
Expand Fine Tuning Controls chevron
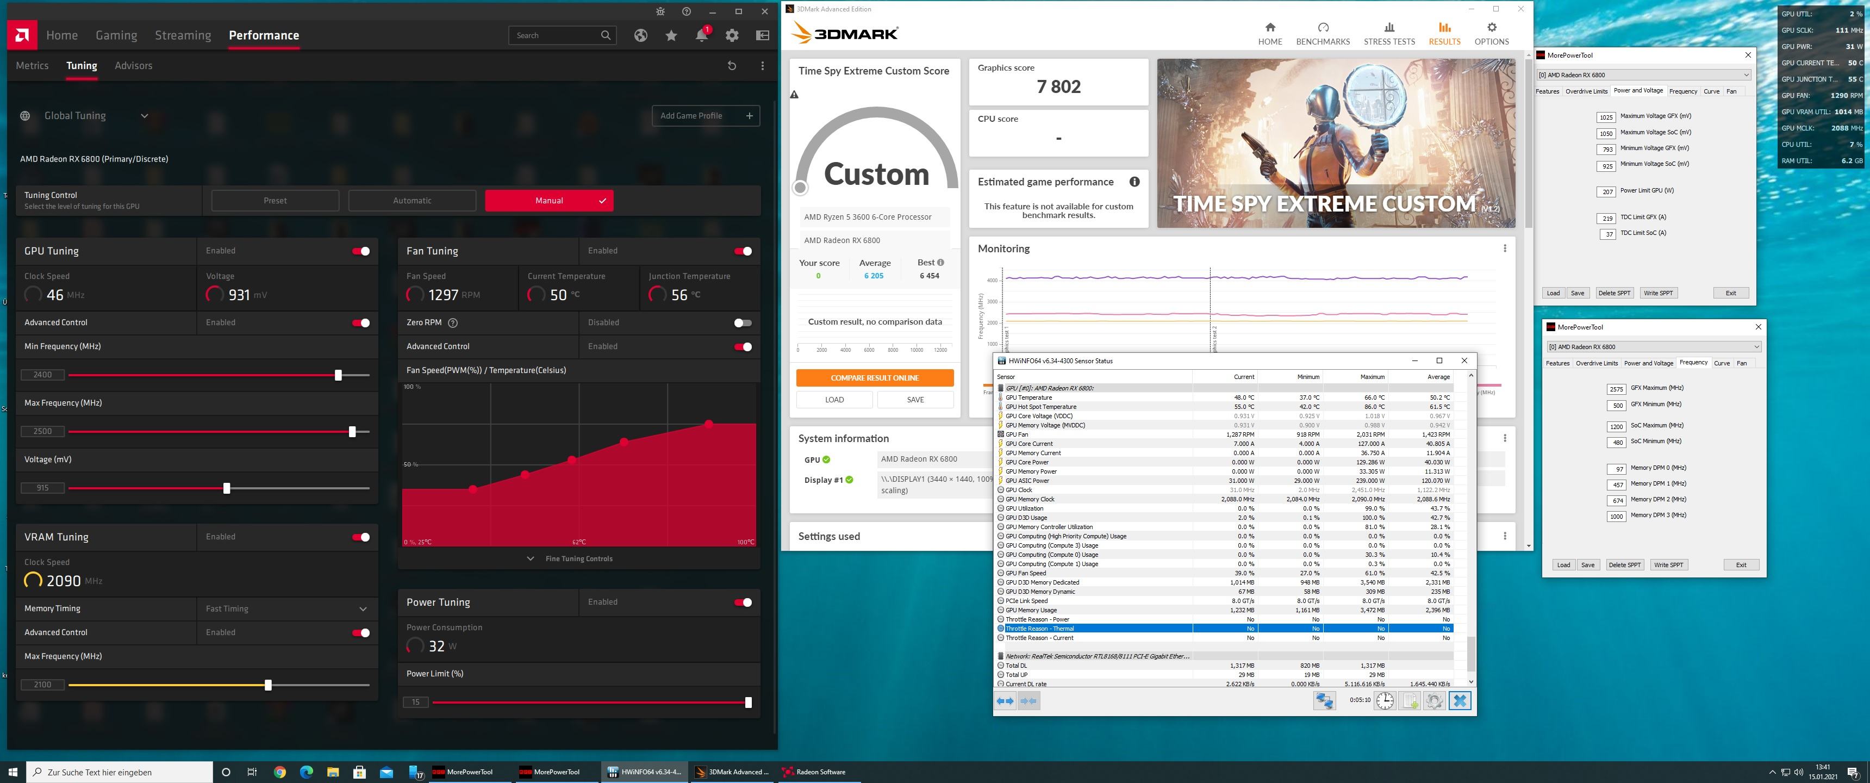(x=530, y=558)
